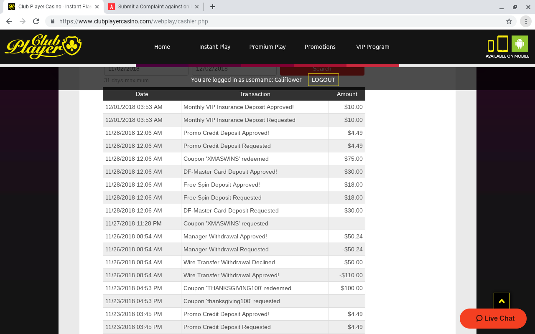Image resolution: width=535 pixels, height=334 pixels.
Task: Open the Chrome three-dot menu
Action: [526, 21]
